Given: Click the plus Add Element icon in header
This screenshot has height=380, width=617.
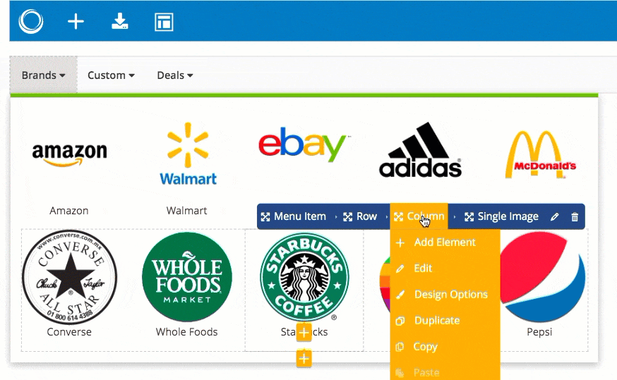Looking at the screenshot, I should (x=76, y=22).
